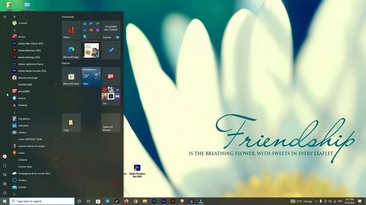This screenshot has height=205, width=366.
Task: Launch Adobe Media Encoder 2021
Action: 35,71
